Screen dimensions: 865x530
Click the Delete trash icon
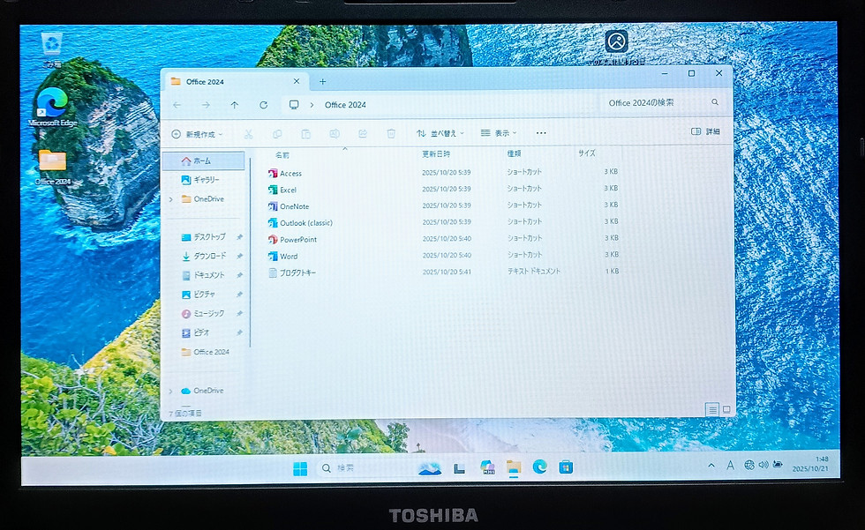pyautogui.click(x=391, y=133)
